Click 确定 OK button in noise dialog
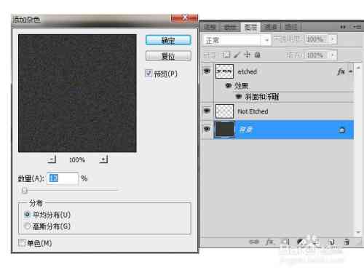Image resolution: width=364 pixels, height=273 pixels. 168,40
